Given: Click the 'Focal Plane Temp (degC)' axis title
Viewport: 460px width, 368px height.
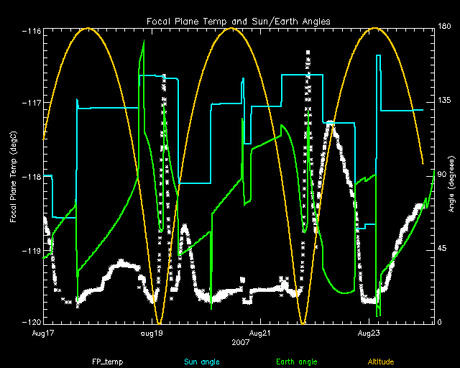Looking at the screenshot, I should pyautogui.click(x=13, y=175).
